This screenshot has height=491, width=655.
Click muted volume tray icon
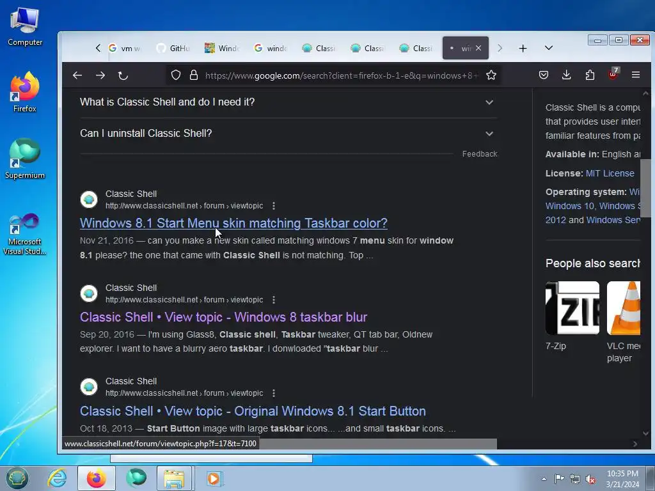590,479
